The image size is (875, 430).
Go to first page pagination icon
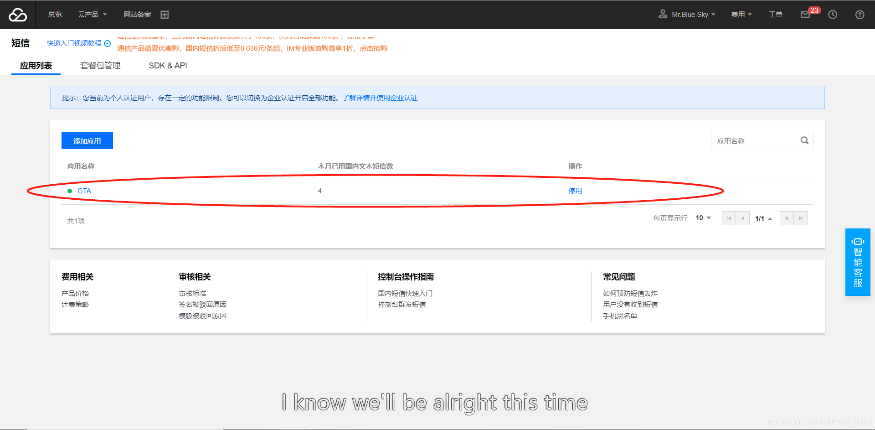(x=729, y=218)
